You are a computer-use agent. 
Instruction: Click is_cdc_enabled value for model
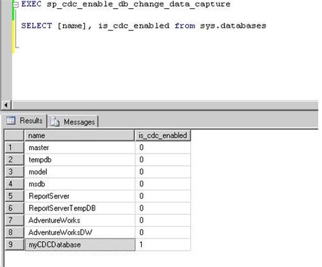point(163,172)
